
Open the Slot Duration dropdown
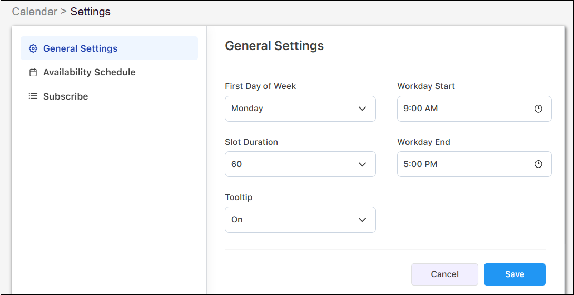coord(300,164)
